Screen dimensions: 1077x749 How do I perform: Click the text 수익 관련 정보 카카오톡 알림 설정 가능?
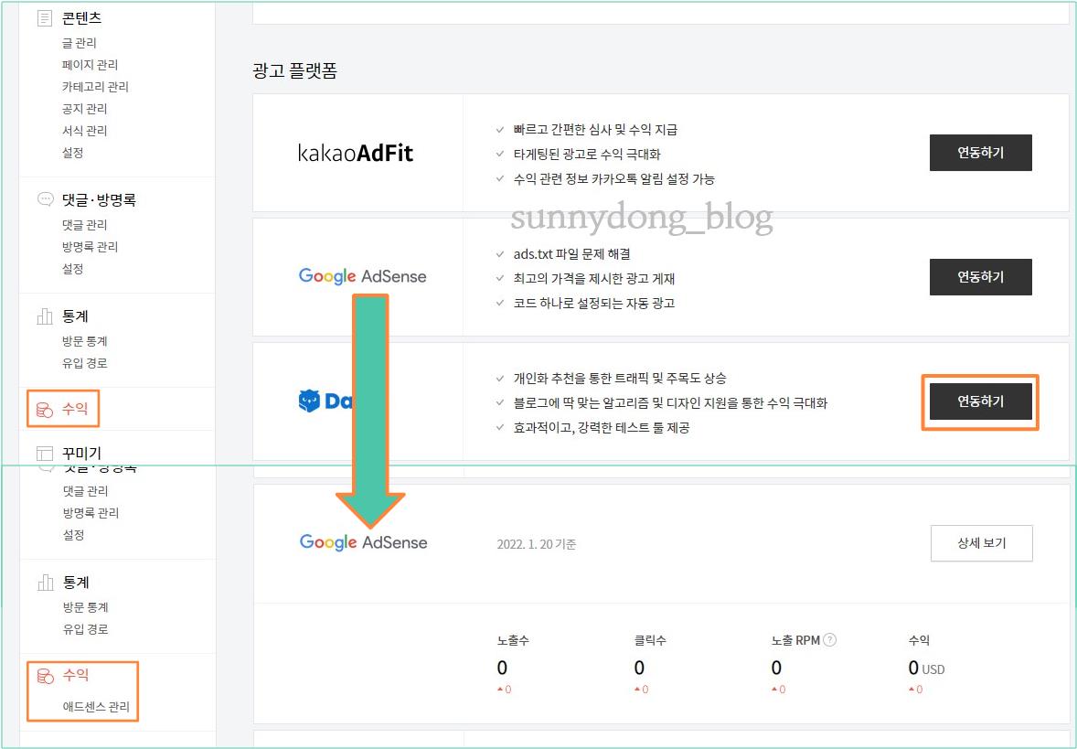[614, 178]
